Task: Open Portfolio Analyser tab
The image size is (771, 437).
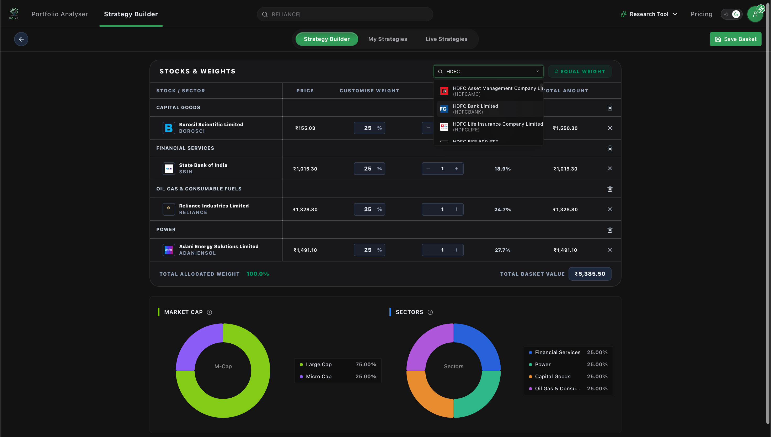Action: click(x=60, y=14)
